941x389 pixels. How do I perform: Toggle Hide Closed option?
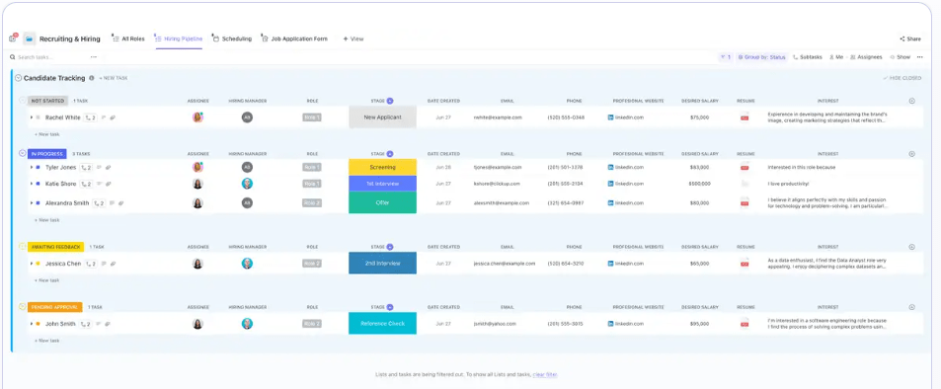point(902,78)
